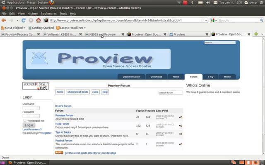Open last post icon for Help Forum row

tap(181, 126)
